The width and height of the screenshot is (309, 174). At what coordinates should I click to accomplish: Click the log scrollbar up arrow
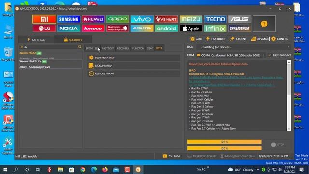(x=289, y=62)
